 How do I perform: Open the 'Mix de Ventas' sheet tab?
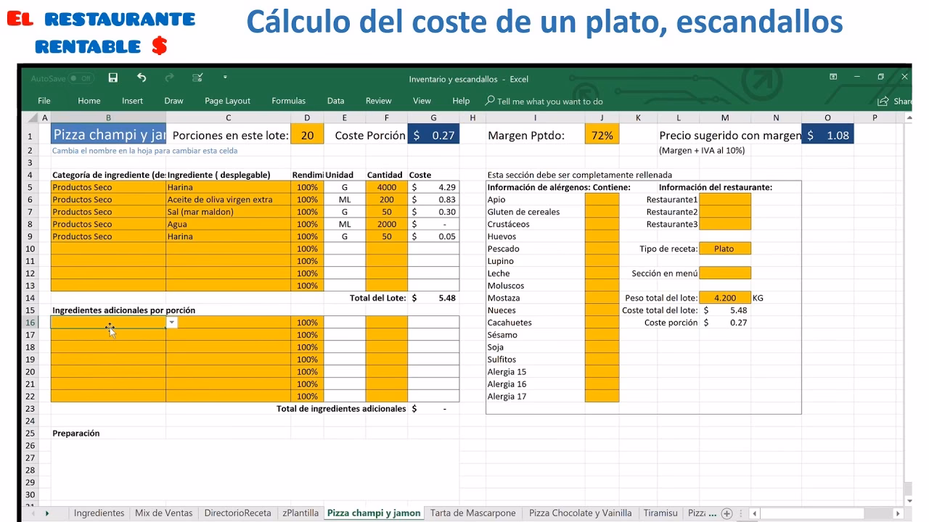pyautogui.click(x=163, y=513)
